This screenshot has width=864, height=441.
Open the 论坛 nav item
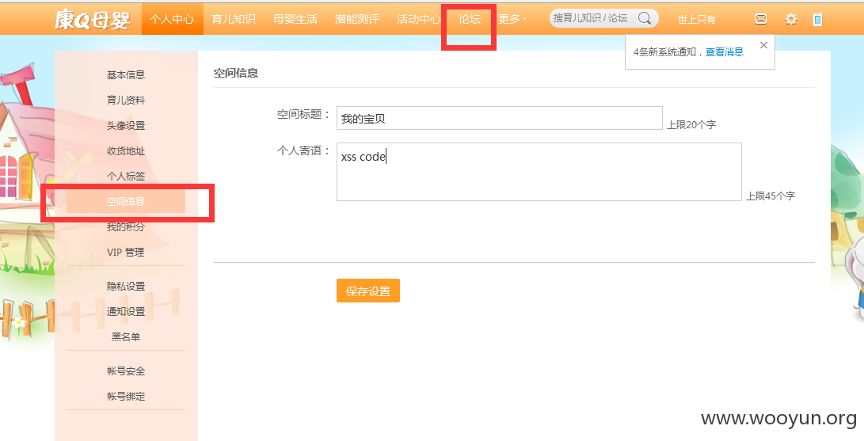click(x=470, y=19)
